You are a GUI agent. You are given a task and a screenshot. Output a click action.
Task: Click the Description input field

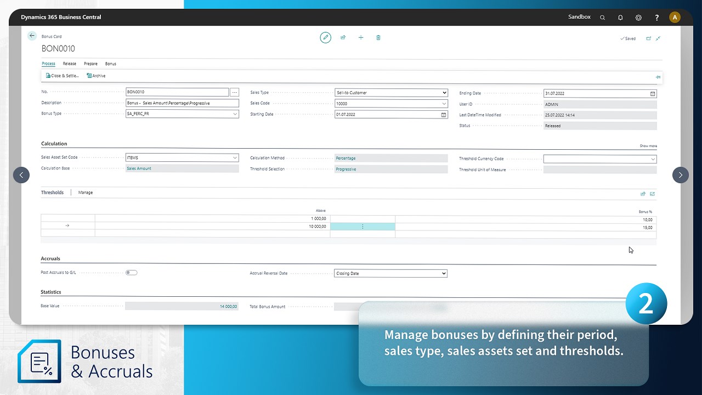(x=182, y=103)
